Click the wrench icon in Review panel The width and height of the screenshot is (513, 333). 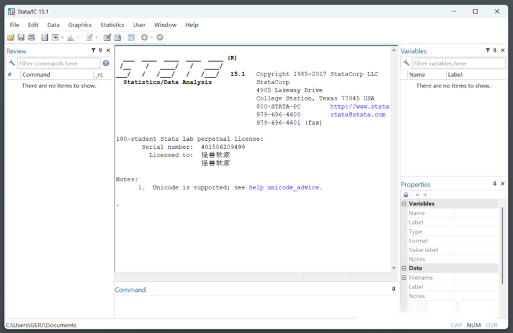[x=11, y=63]
